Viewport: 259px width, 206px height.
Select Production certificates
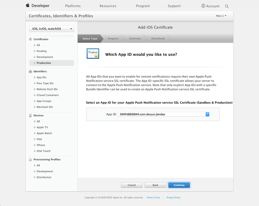click(51, 63)
